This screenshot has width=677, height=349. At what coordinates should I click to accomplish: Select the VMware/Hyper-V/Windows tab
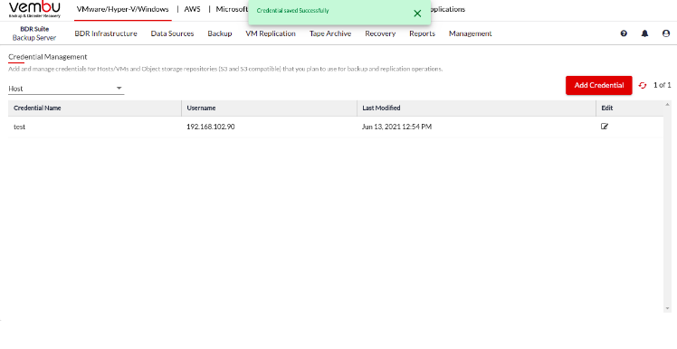122,9
